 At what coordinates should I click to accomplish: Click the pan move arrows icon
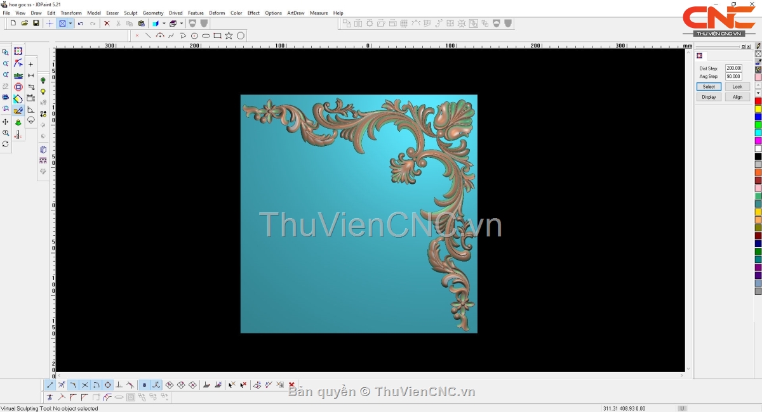(x=6, y=122)
